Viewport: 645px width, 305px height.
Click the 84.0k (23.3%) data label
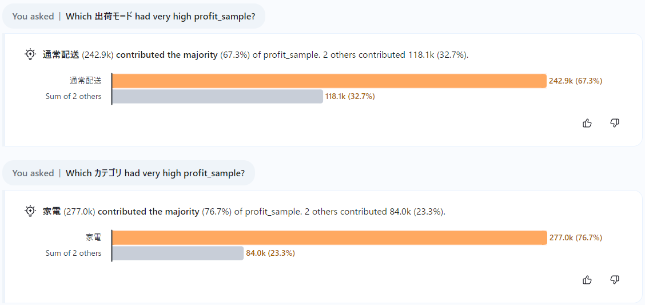[270, 253]
